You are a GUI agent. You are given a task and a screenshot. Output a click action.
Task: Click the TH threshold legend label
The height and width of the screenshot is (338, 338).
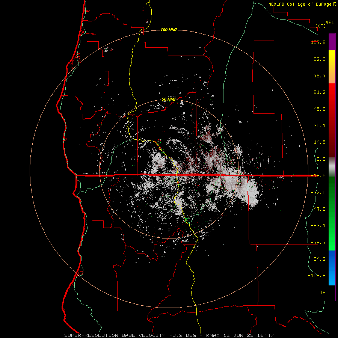323,293
